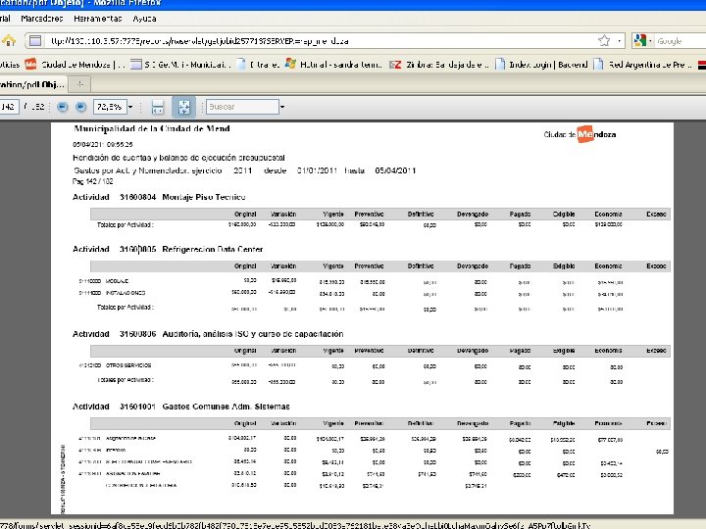Zoom out with the PDF minus button
706x529 pixels.
click(62, 107)
